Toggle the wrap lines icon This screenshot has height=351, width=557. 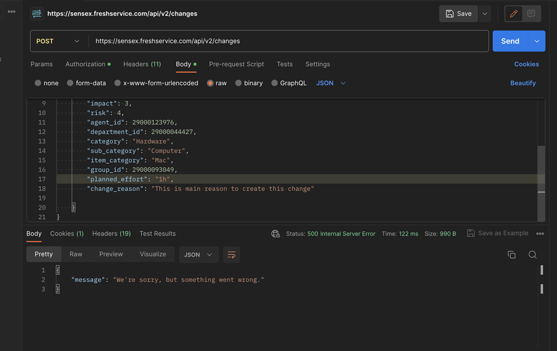[x=231, y=254]
